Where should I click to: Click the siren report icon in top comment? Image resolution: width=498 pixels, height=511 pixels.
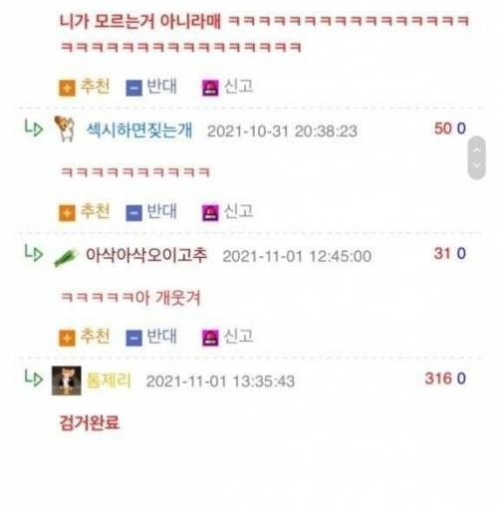coord(210,88)
